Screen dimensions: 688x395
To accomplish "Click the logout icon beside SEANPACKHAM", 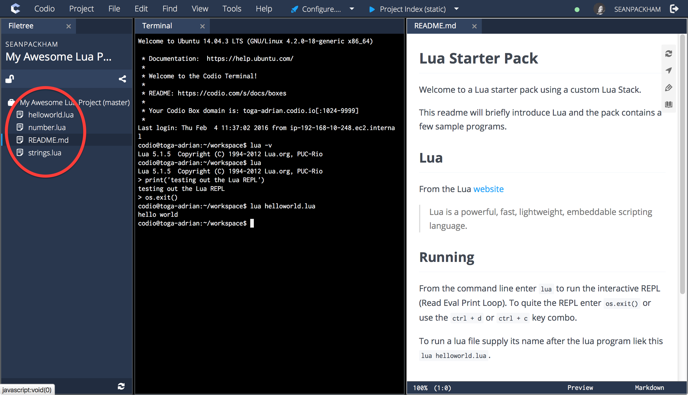I will (x=674, y=9).
